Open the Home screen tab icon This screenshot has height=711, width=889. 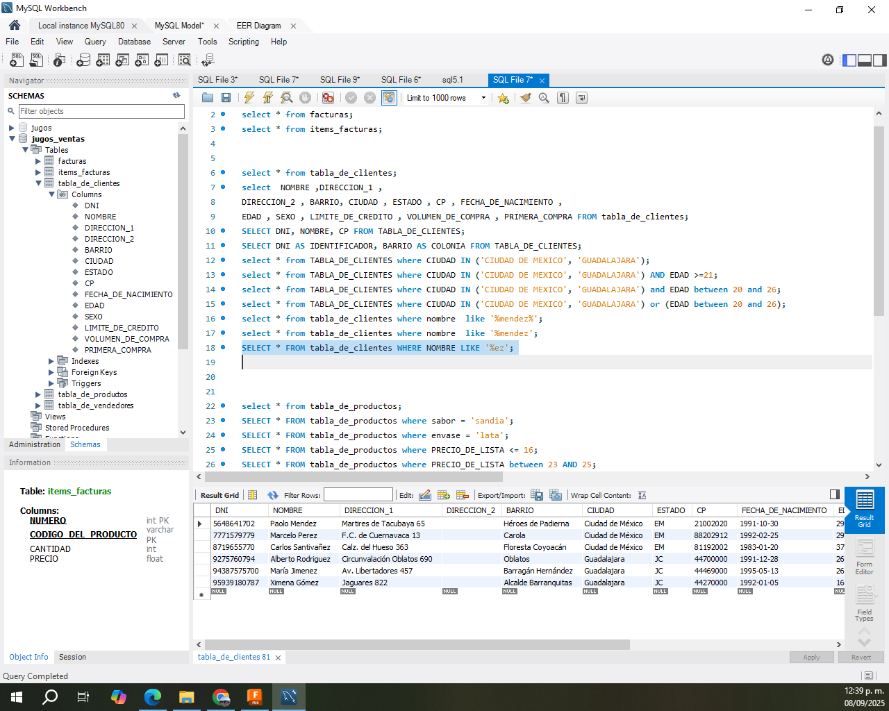point(14,25)
